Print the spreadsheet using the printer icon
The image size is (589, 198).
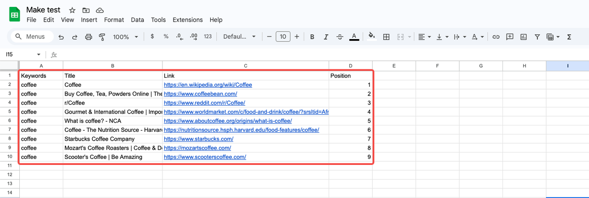[x=89, y=37]
